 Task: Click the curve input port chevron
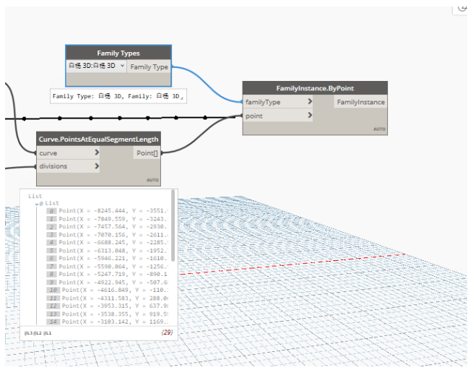coord(97,153)
